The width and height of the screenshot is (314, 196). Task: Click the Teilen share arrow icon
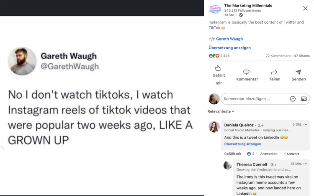274,72
